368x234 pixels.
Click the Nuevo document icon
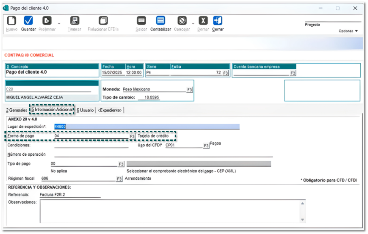[x=12, y=21]
